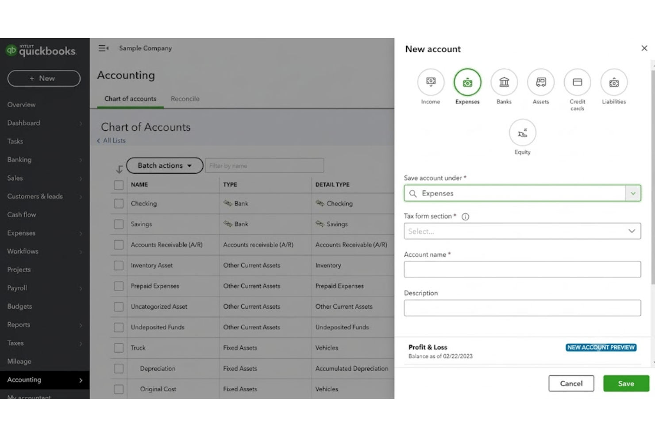Click the + New button
Image resolution: width=655 pixels, height=437 pixels.
[44, 78]
